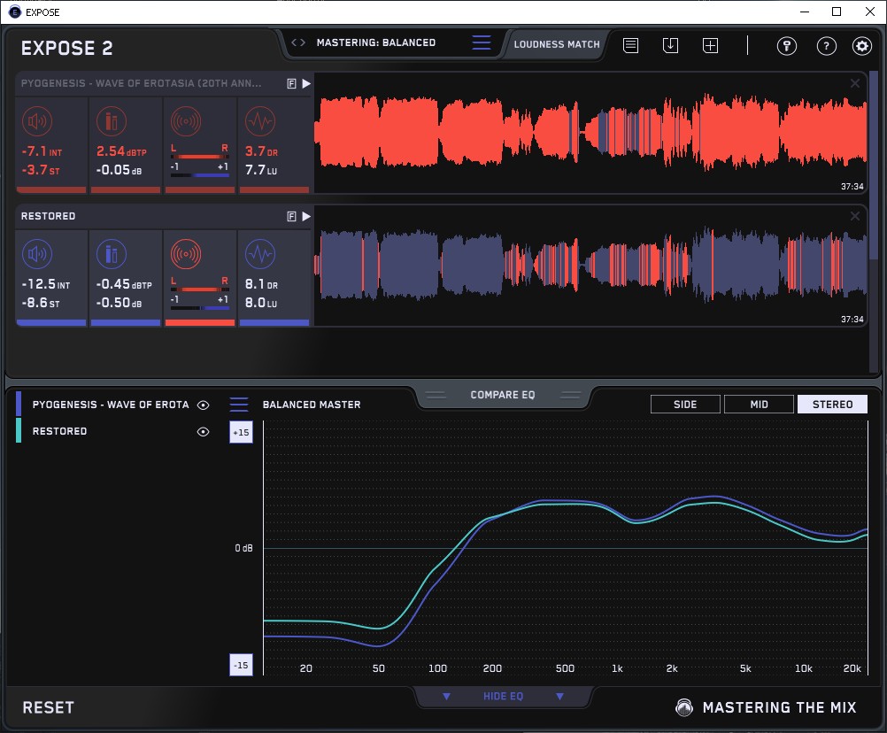This screenshot has width=887, height=733.
Task: Click the 8.1 DR dynamic range value
Action: pyautogui.click(x=261, y=284)
